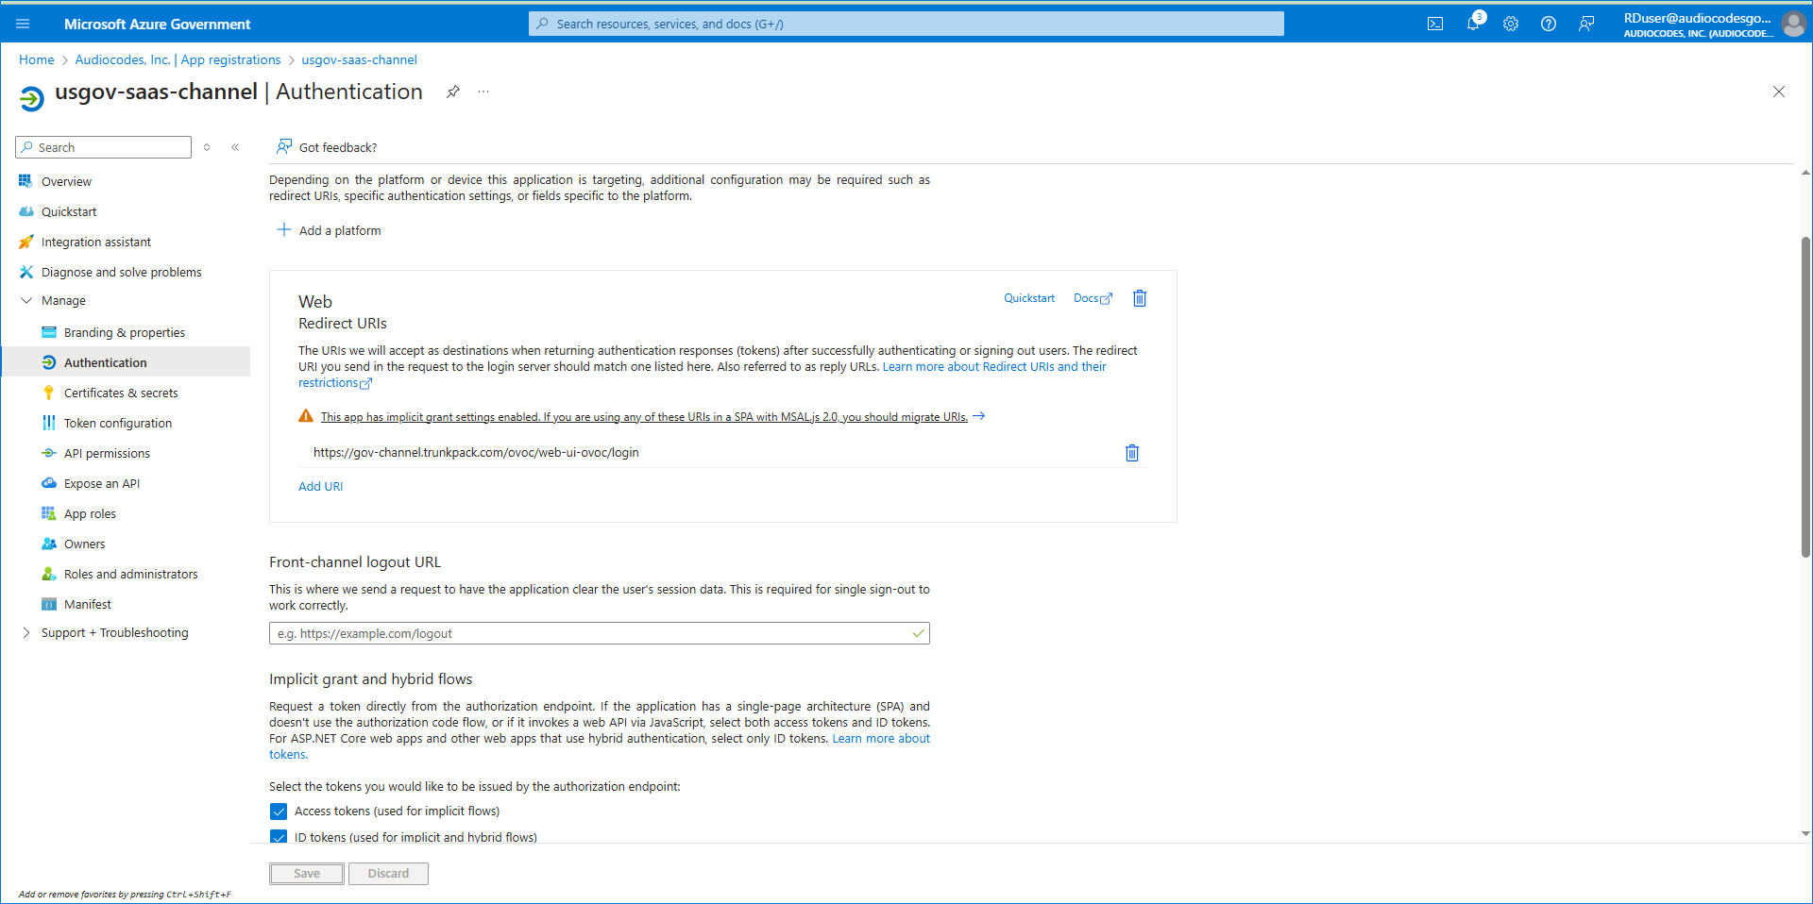Open portal settings gear
The height and width of the screenshot is (904, 1813).
tap(1511, 24)
